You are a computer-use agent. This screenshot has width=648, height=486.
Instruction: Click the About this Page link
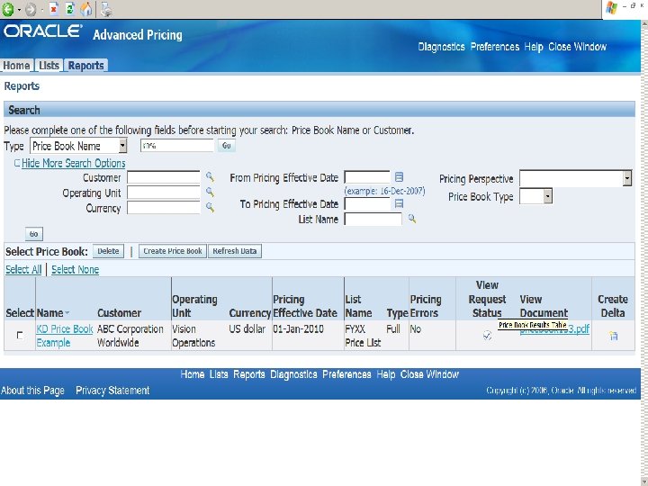pyautogui.click(x=32, y=391)
